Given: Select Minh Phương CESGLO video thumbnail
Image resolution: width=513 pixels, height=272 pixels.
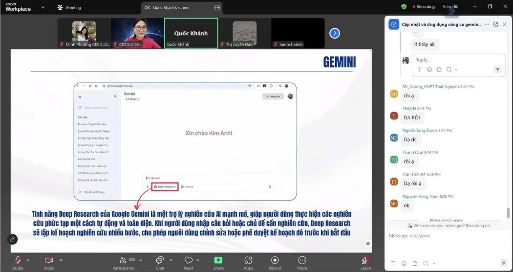Looking at the screenshot, I should click(85, 33).
